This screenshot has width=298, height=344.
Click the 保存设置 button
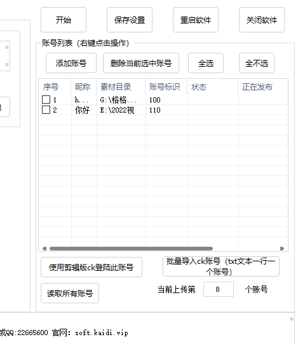point(130,20)
